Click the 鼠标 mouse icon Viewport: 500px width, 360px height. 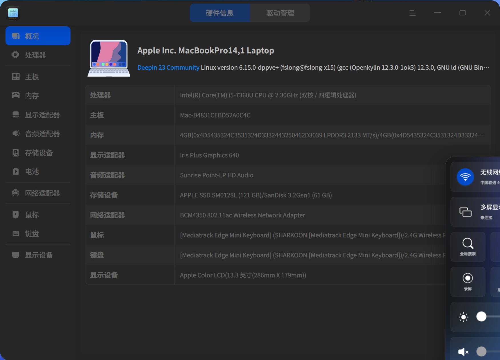click(16, 215)
